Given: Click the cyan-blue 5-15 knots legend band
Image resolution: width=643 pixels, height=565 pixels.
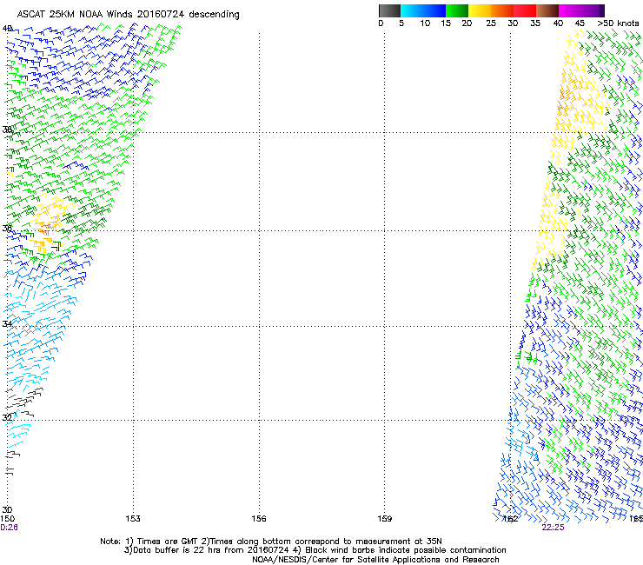Looking at the screenshot, I should (x=423, y=10).
